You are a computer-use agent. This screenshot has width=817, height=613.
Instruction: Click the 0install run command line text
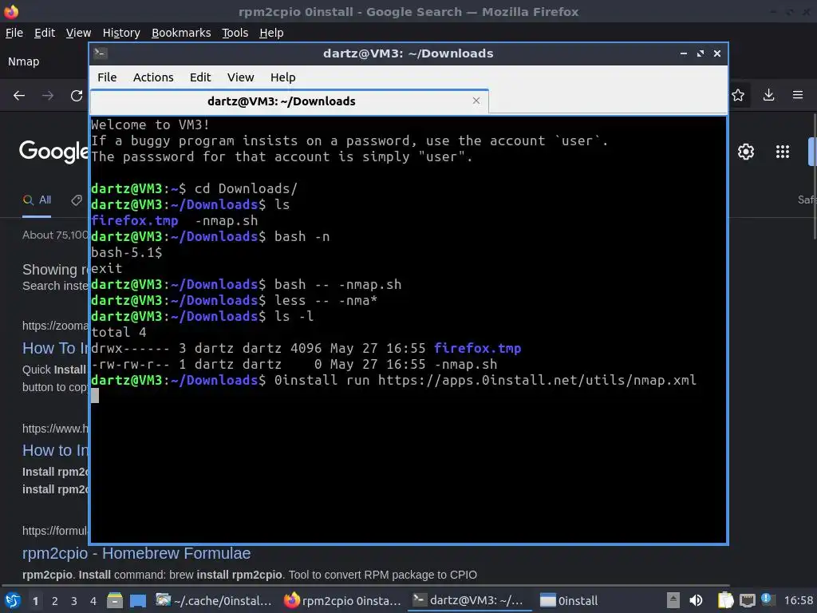pyautogui.click(x=485, y=380)
